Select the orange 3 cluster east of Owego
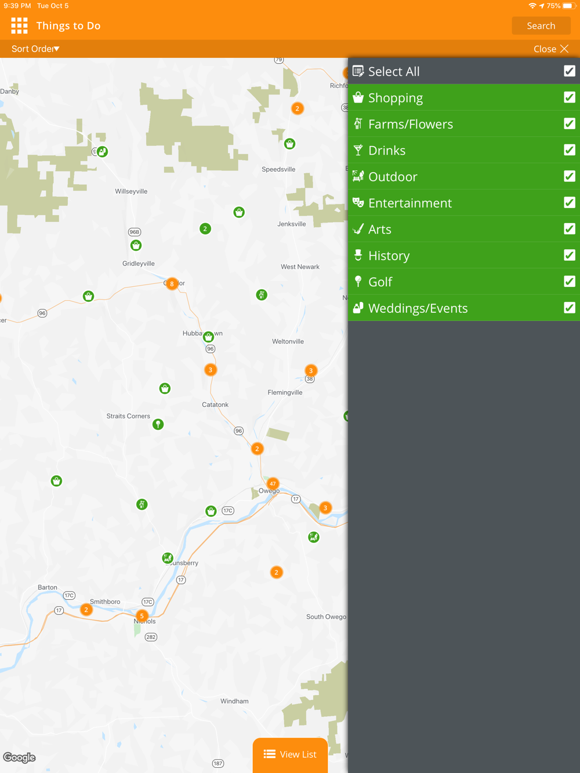Viewport: 580px width, 773px height. point(325,508)
